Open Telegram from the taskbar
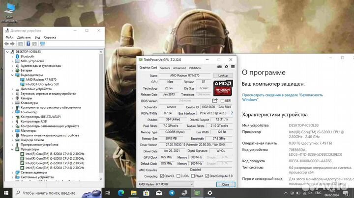Image resolution: width=354 pixels, height=198 pixels. click(172, 193)
